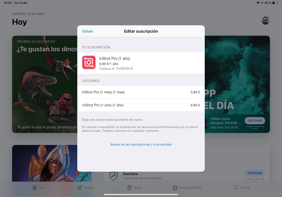Screen dimensions: 282x197
Task: Tap the InShot app icon
Action: (x=89, y=62)
